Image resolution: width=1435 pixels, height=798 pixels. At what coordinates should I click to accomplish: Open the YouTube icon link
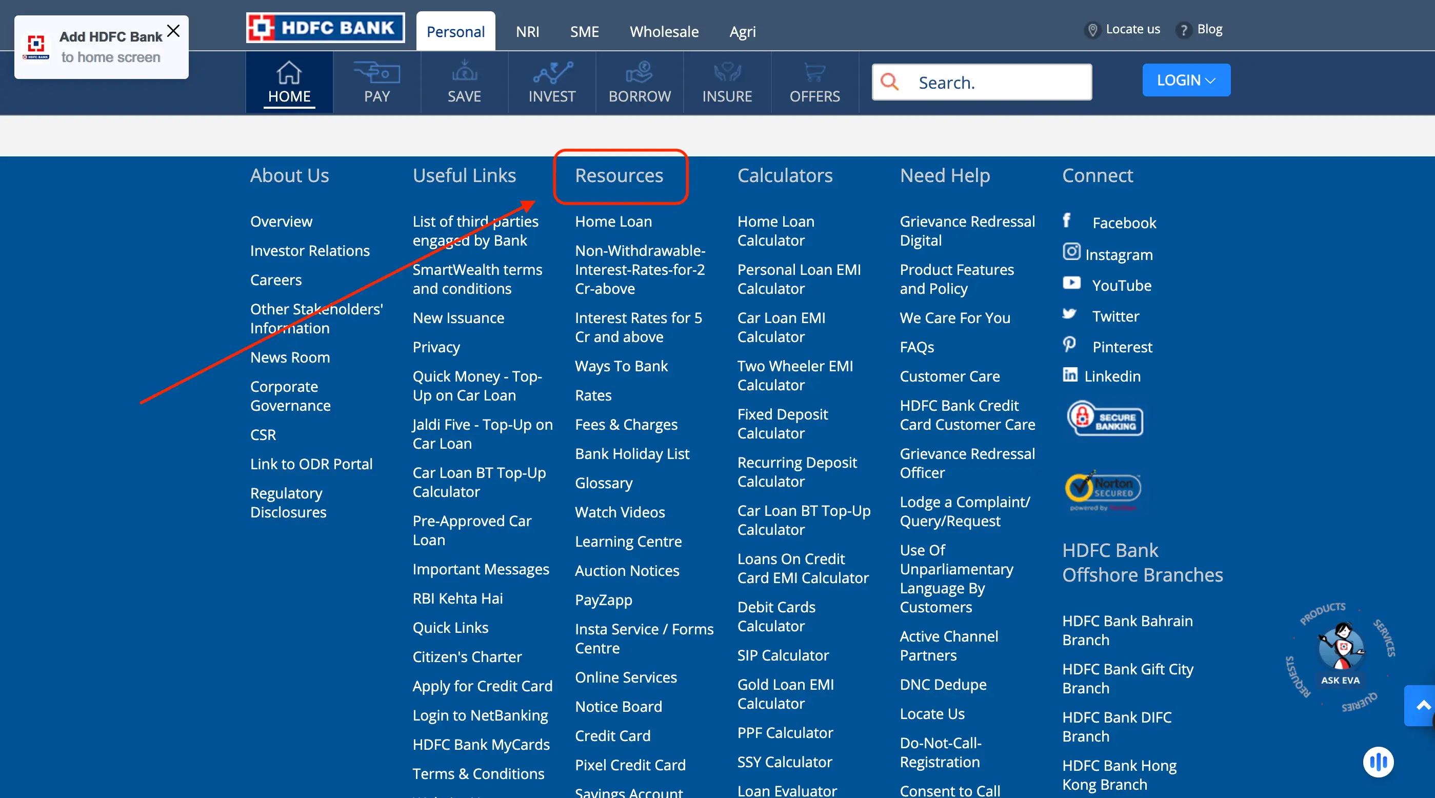click(1071, 283)
